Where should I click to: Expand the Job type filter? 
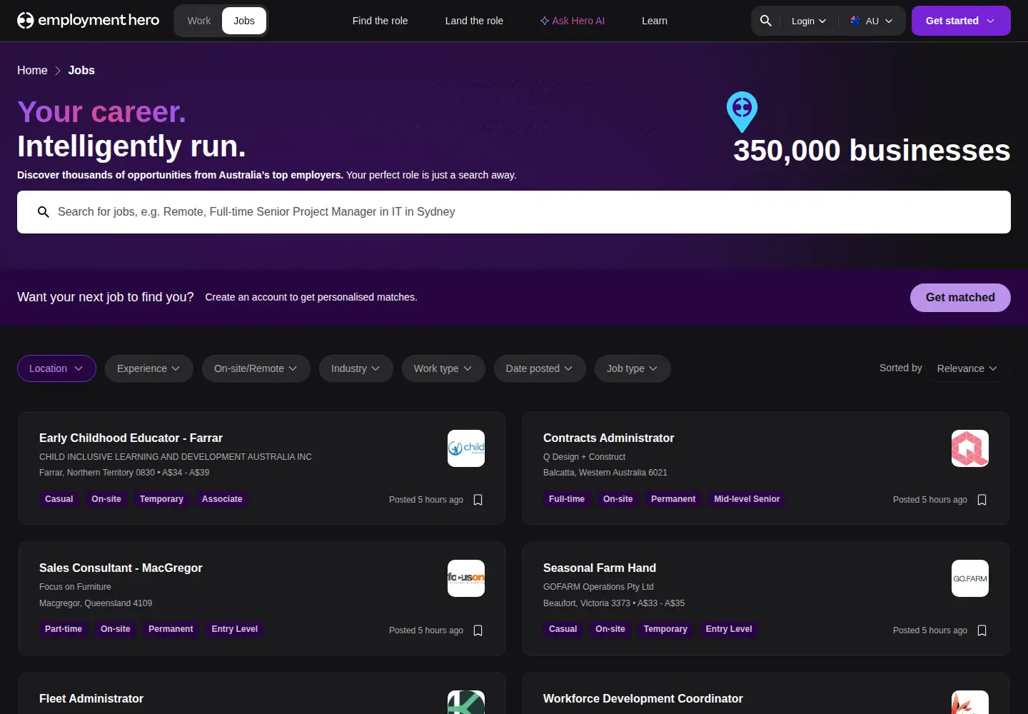[633, 368]
